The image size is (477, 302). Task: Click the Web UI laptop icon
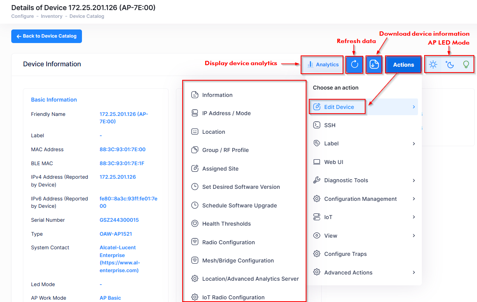tap(317, 162)
